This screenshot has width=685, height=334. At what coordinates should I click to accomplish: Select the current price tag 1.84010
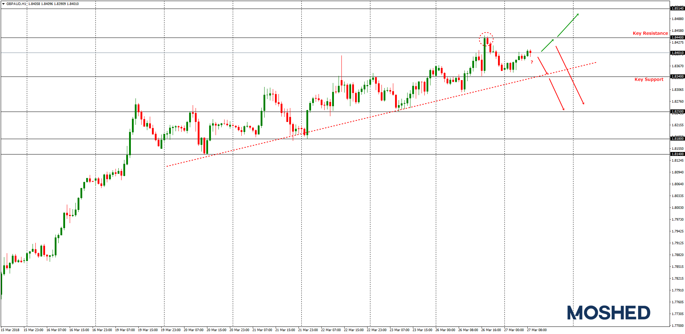pyautogui.click(x=678, y=52)
